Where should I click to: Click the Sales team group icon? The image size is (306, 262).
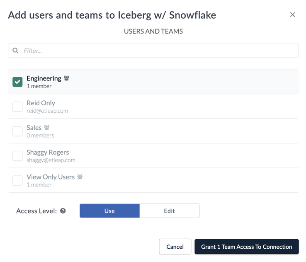pyautogui.click(x=47, y=127)
